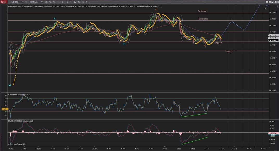This screenshot has height=151, width=279.
Task: Click the second link square in title bar
Action: click(270, 2)
